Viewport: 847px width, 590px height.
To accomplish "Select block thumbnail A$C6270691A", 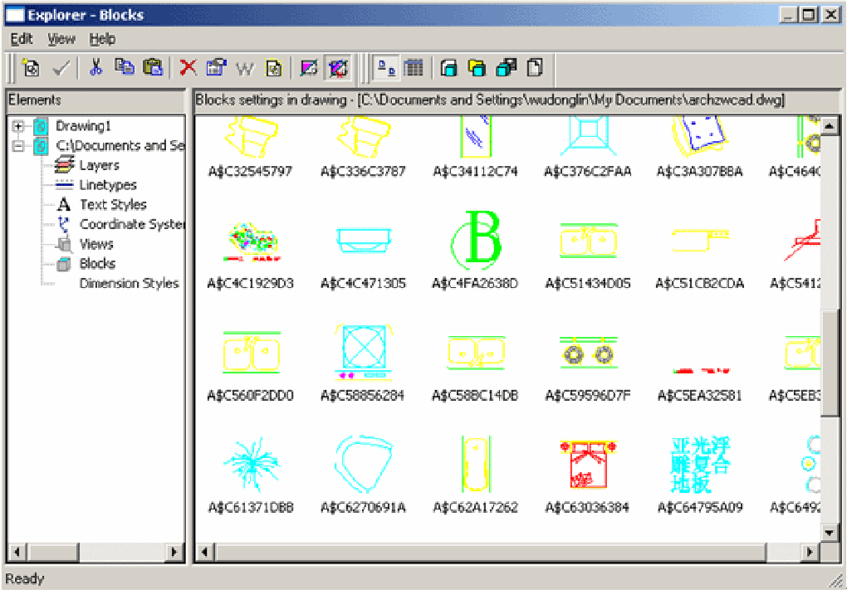I will click(364, 464).
